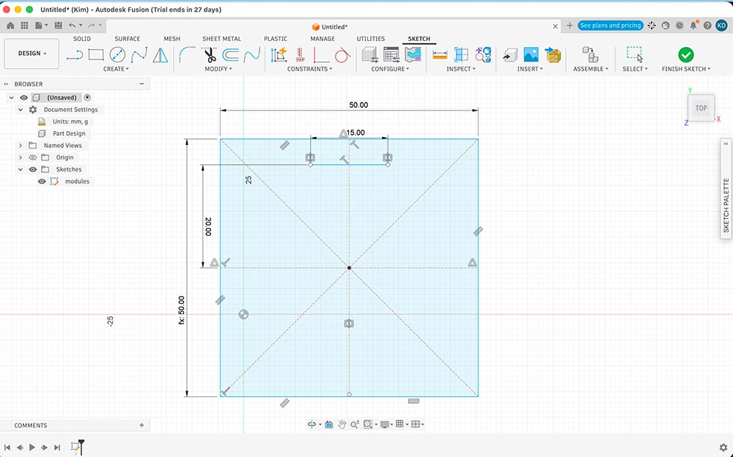Collapse the Browser panel with the minus button
The image size is (733, 457).
(141, 84)
